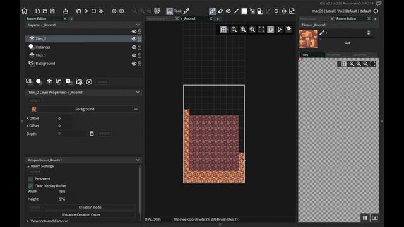Uncheck Clear Display Buffer
The width and height of the screenshot is (404, 227).
(x=30, y=186)
